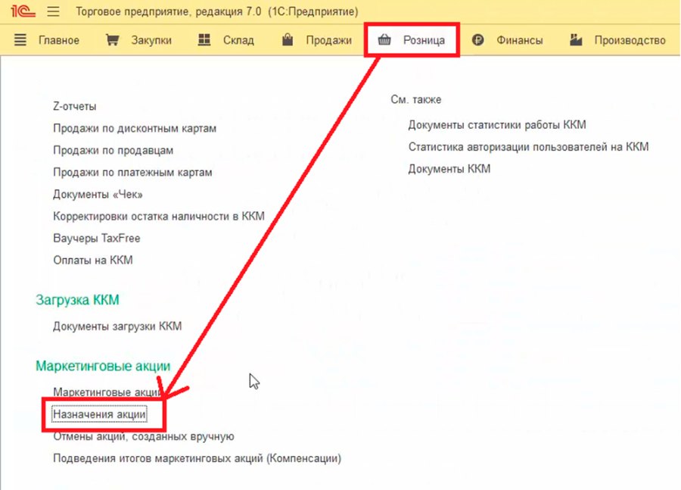Open Продажи по платежным картам
The width and height of the screenshot is (681, 490).
click(132, 173)
